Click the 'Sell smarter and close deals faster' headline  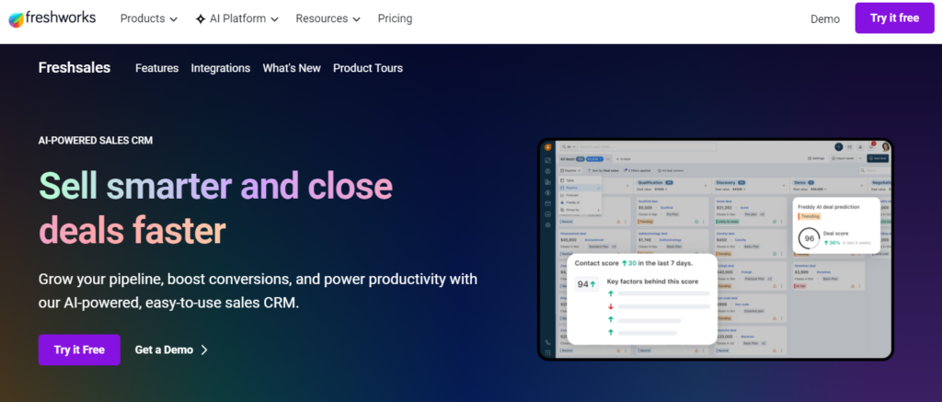point(215,208)
